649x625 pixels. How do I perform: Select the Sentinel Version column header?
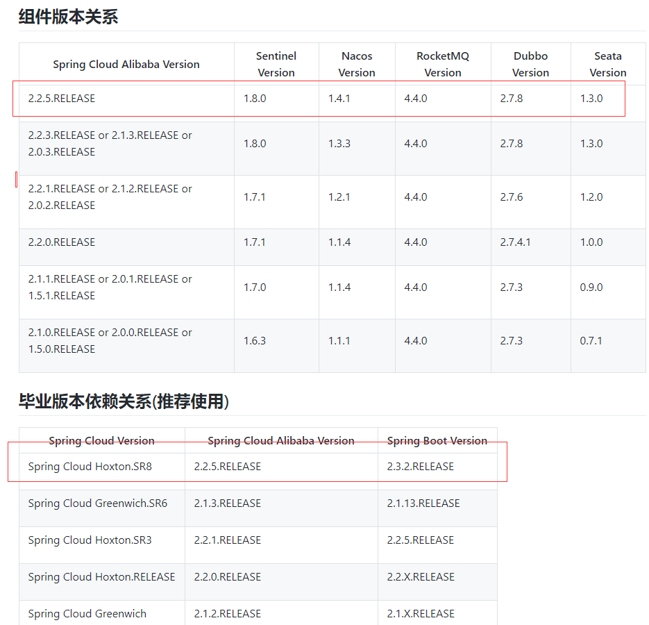click(276, 64)
